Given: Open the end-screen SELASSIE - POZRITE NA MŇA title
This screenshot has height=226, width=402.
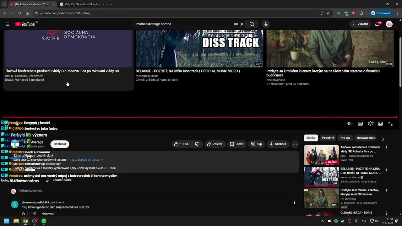Looking at the screenshot, I should (188, 71).
